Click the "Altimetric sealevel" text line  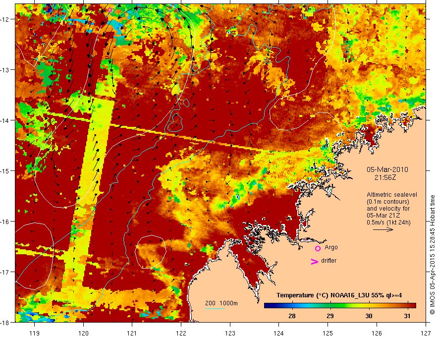click(x=392, y=195)
